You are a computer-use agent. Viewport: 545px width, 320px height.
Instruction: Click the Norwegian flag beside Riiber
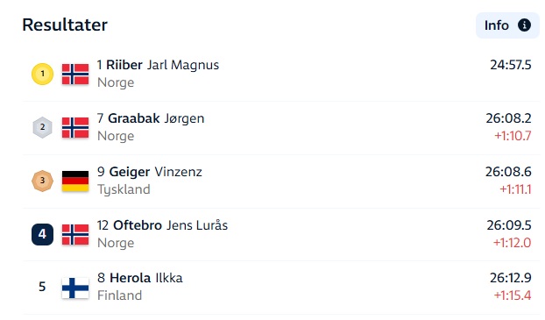(75, 75)
